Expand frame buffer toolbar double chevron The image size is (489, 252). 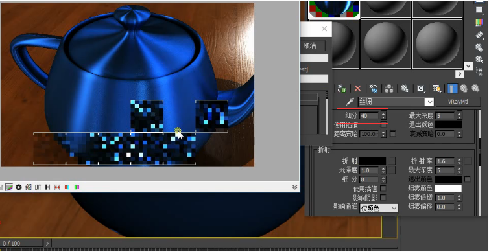[x=294, y=187]
